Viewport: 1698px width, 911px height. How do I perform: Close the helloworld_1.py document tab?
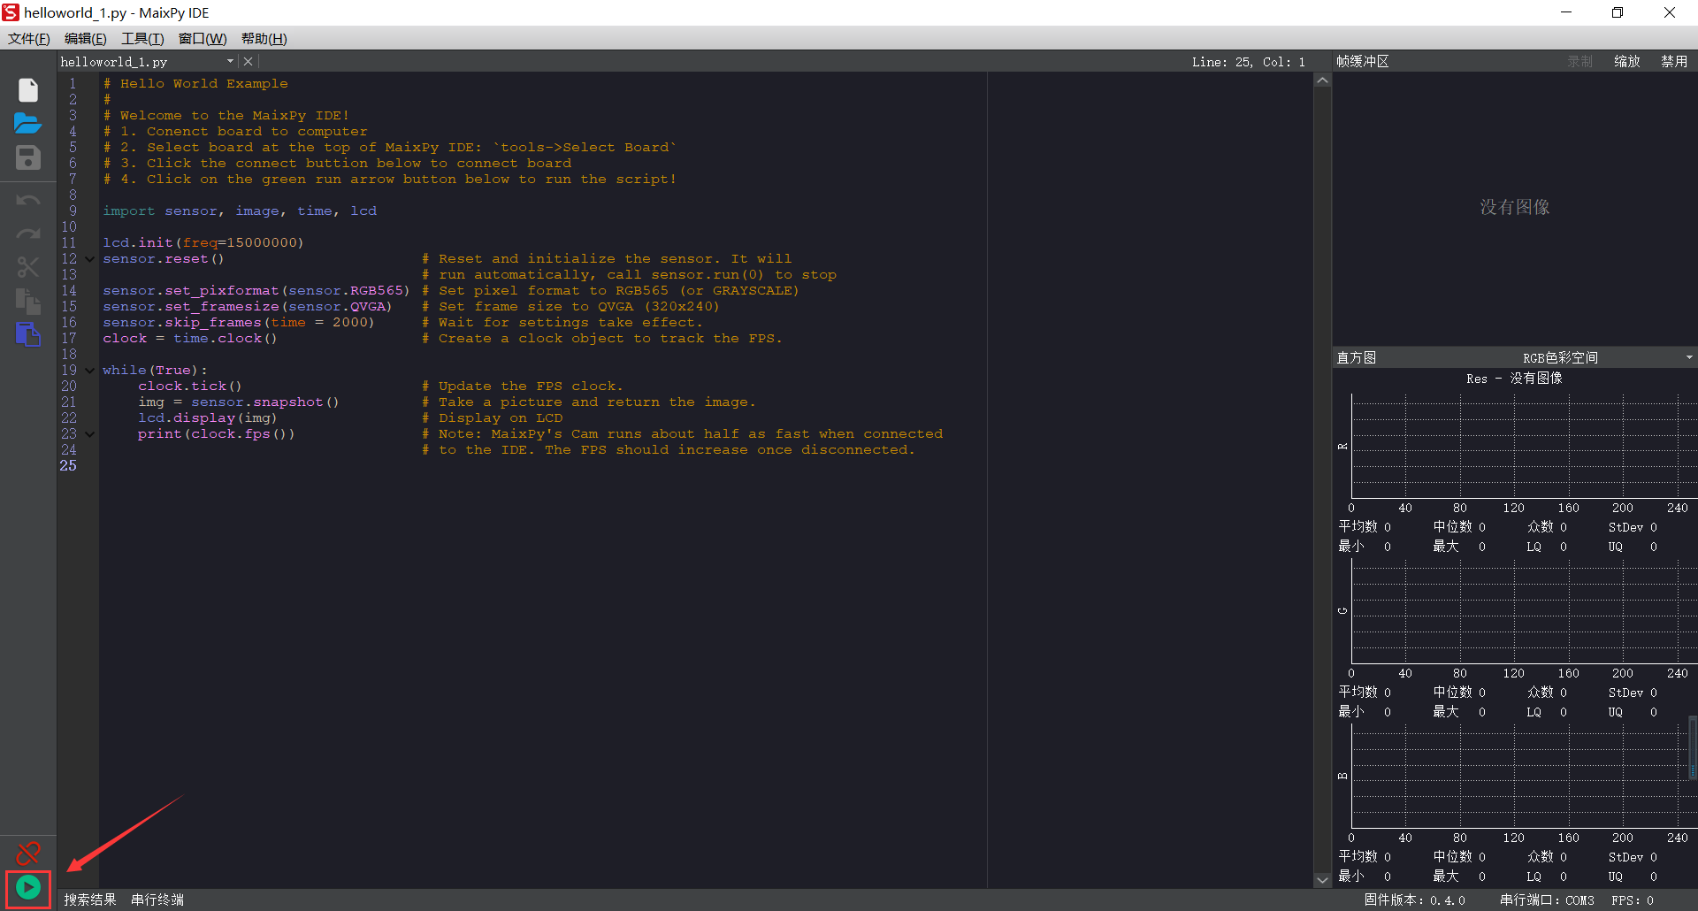pyautogui.click(x=249, y=61)
